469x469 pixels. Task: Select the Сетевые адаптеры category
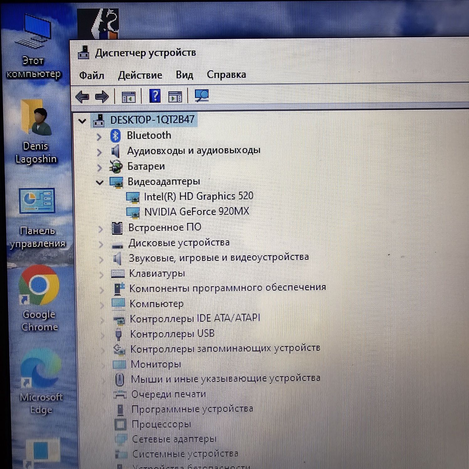174,439
